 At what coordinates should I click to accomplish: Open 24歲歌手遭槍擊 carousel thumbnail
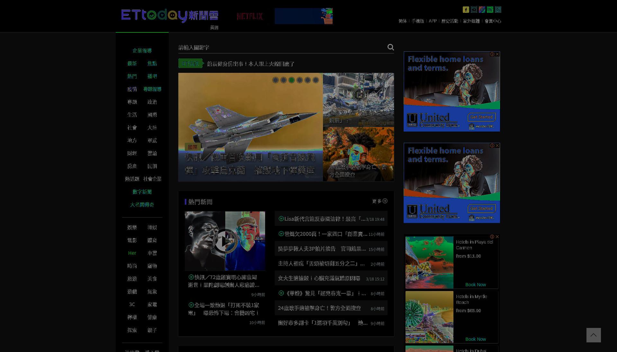click(x=358, y=154)
